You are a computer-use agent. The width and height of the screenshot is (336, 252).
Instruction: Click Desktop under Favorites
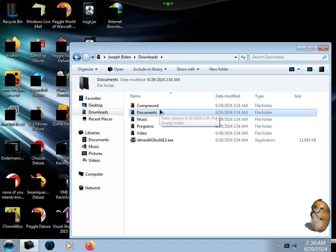click(95, 105)
